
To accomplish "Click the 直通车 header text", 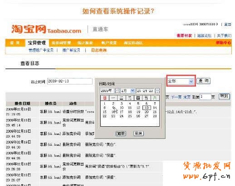I will pyautogui.click(x=100, y=29).
